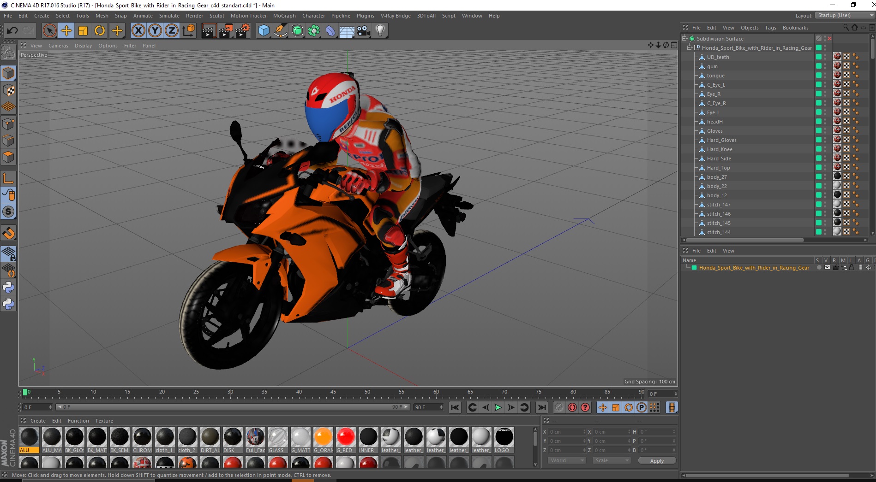Switch to Model mode in left sidebar
Screen dimensions: 876x482
point(8,73)
